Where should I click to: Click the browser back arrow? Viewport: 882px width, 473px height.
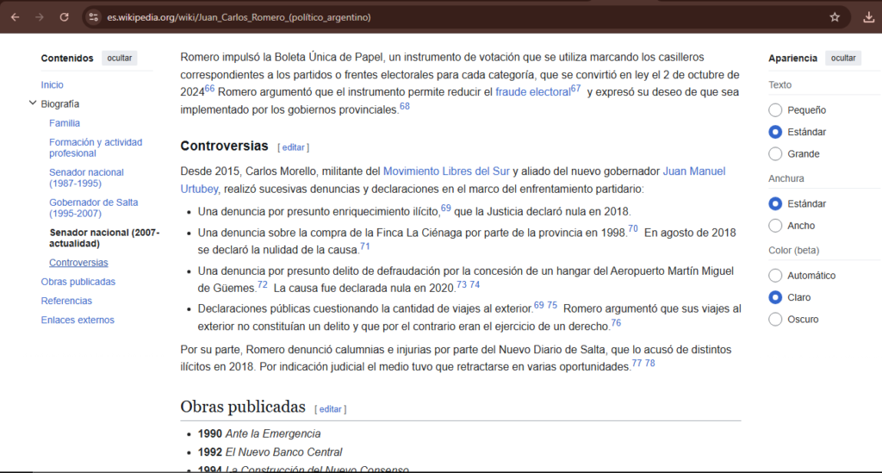(15, 17)
